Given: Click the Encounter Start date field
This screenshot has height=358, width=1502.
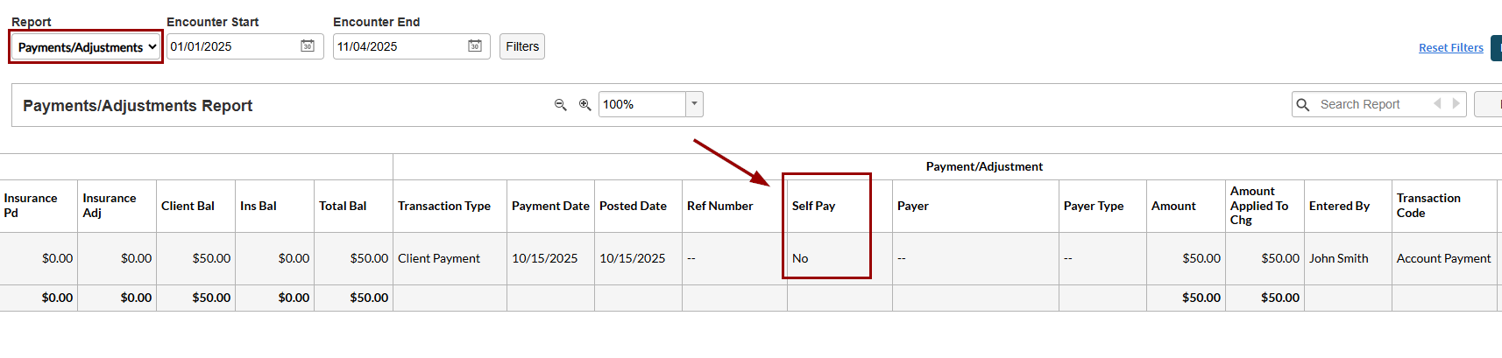Looking at the screenshot, I should coord(232,46).
